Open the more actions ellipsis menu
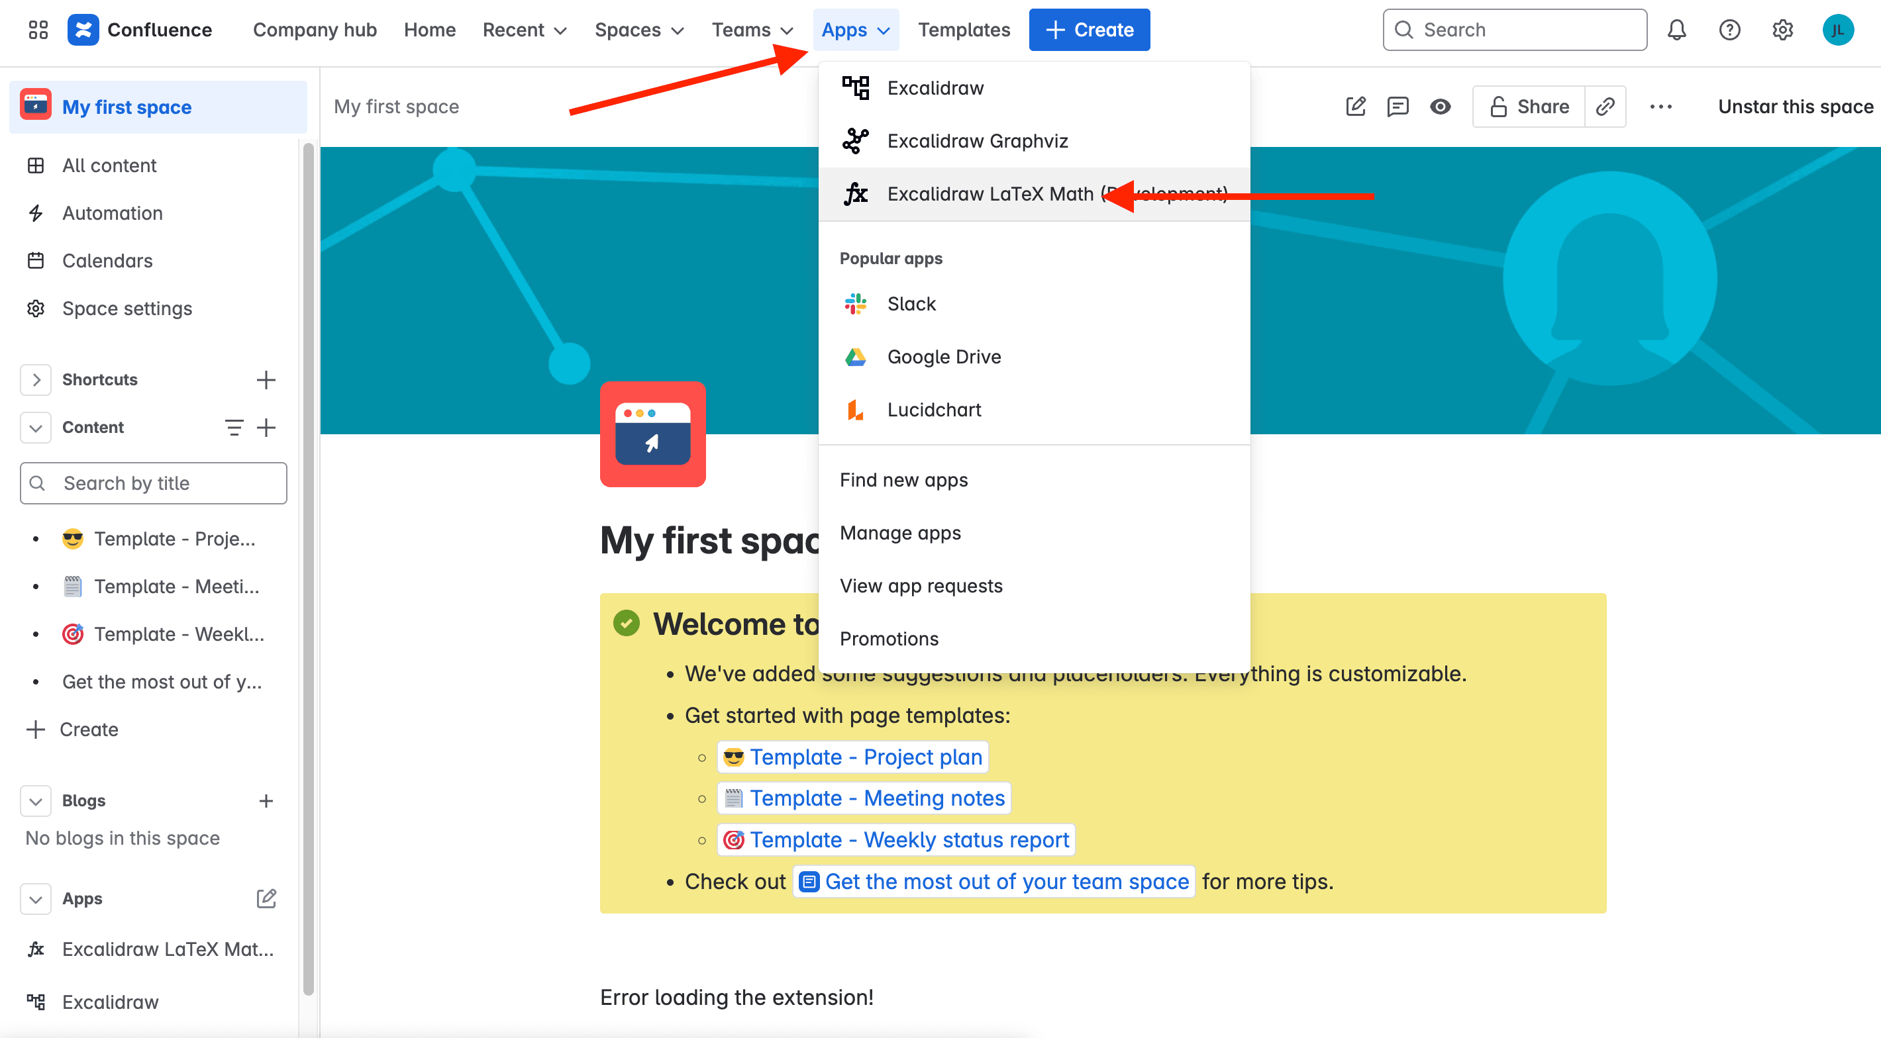Viewport: 1881px width, 1038px height. click(1661, 107)
